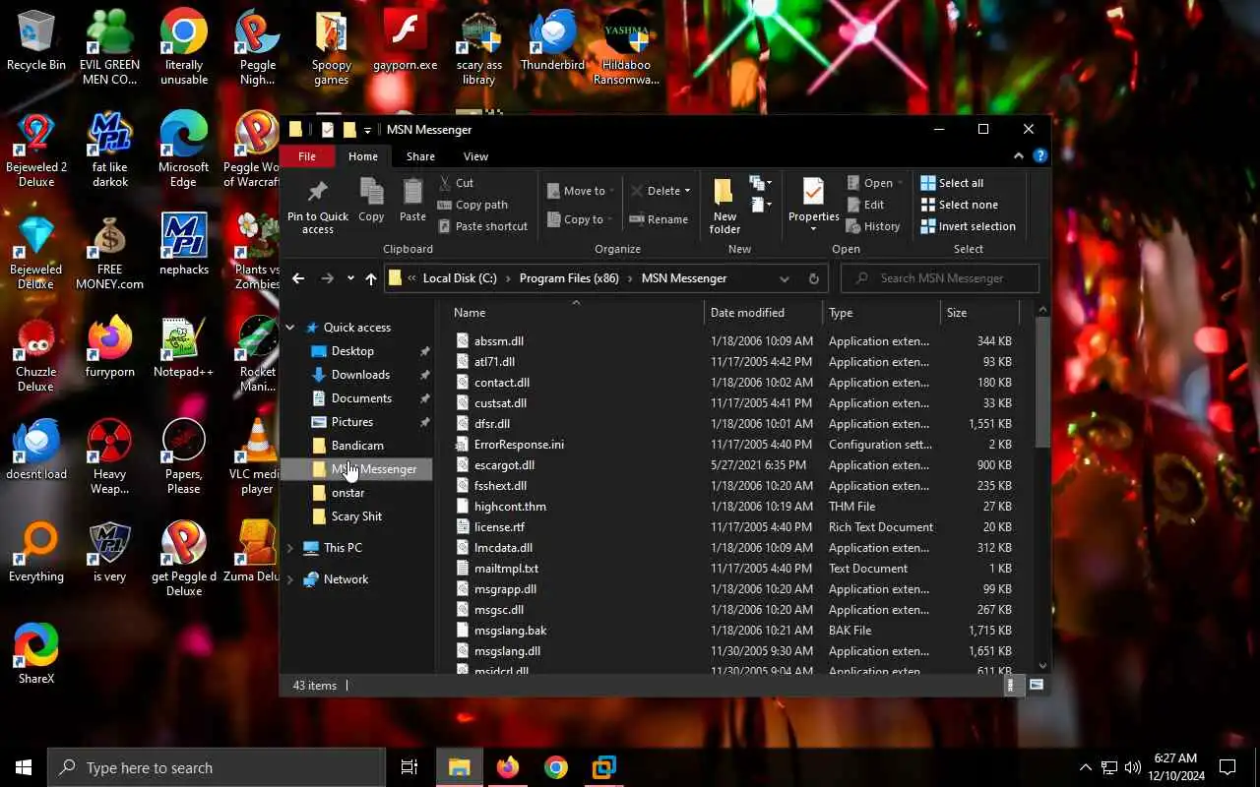
Task: Switch to details view button in status bar
Action: pyautogui.click(x=1011, y=685)
